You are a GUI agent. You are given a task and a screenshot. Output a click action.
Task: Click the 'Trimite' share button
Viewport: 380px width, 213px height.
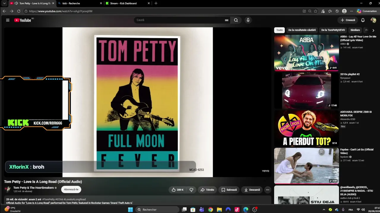click(x=207, y=190)
